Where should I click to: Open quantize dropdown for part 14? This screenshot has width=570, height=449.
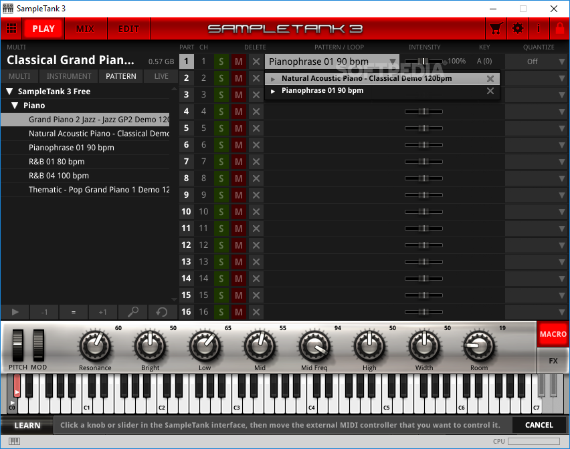536,279
